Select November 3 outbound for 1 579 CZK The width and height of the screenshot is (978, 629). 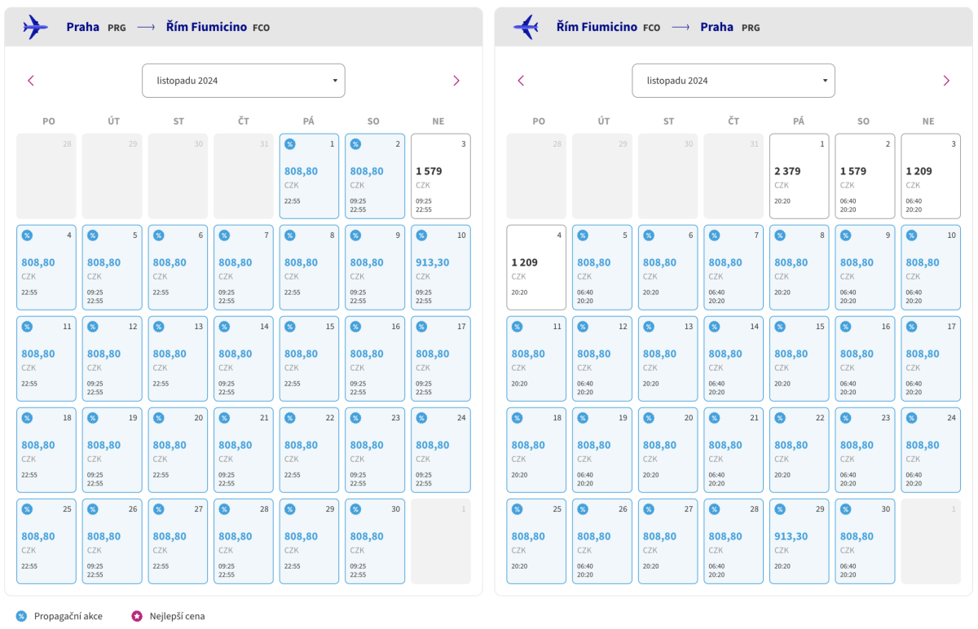(440, 176)
